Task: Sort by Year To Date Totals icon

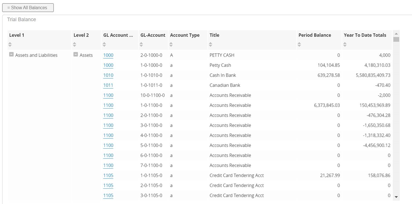Action: click(x=345, y=44)
